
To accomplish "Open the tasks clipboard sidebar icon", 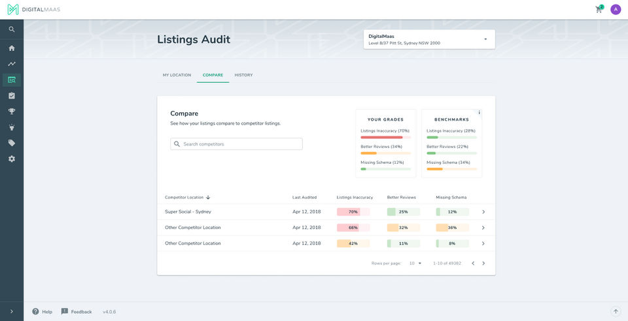I will coord(12,95).
